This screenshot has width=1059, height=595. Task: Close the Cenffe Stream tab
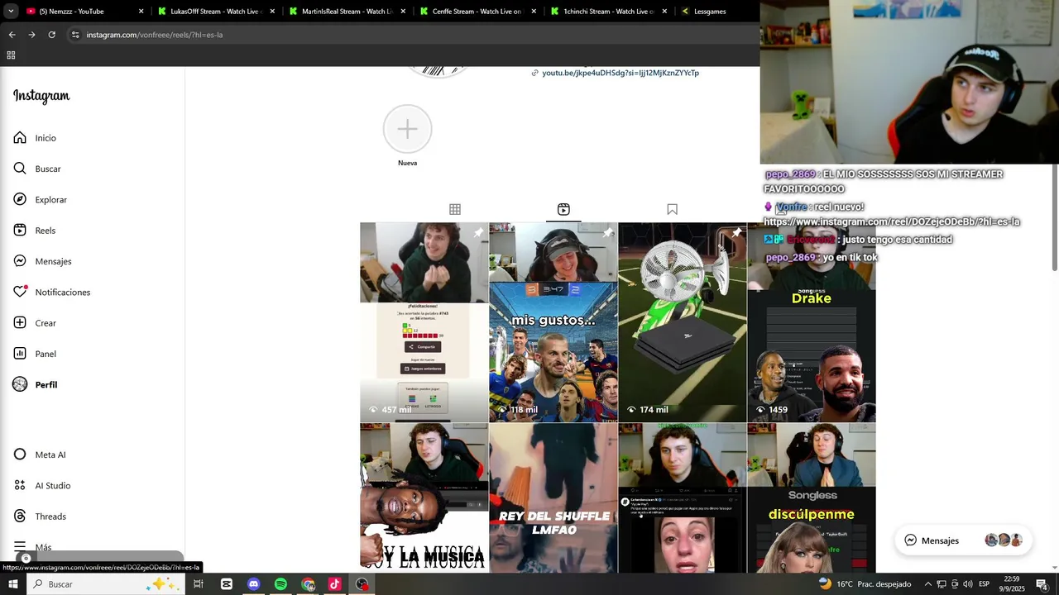tap(534, 12)
